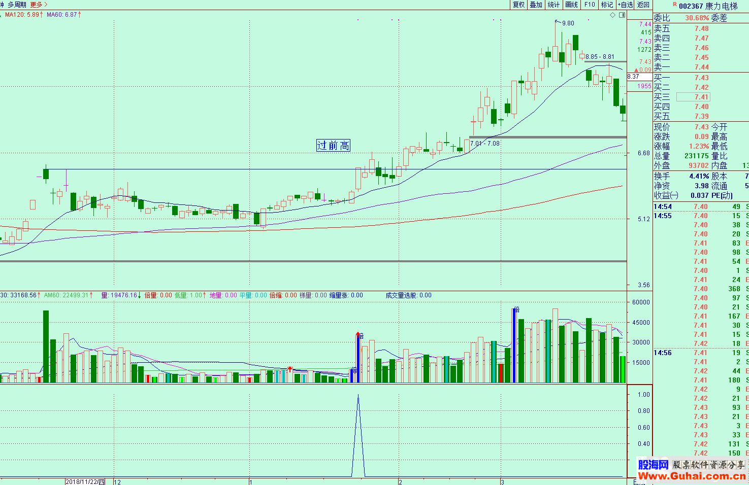Click the 2018/11/22/四 date label
Image resolution: width=749 pixels, height=485 pixels.
coord(85,481)
